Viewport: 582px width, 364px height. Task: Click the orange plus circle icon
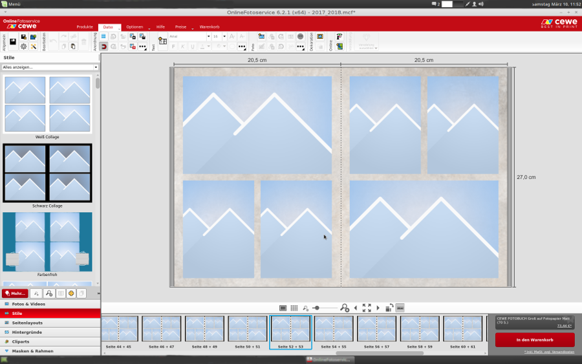coord(71,294)
